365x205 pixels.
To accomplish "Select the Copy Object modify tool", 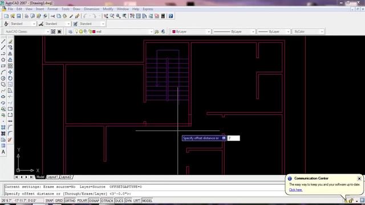I will click(x=10, y=47).
